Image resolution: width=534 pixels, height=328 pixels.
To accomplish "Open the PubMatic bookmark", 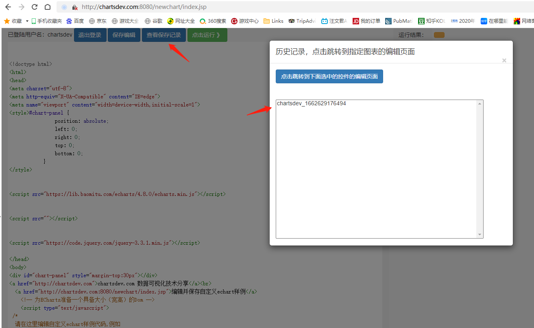I will point(399,21).
